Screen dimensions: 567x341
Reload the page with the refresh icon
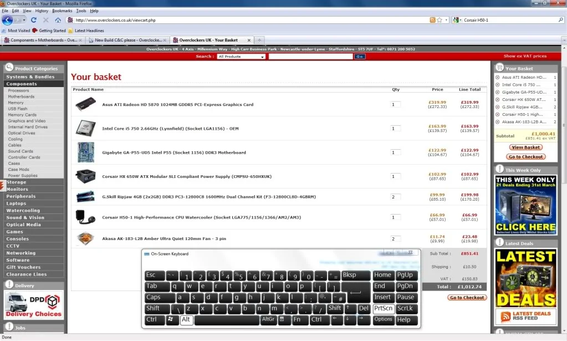[34, 20]
